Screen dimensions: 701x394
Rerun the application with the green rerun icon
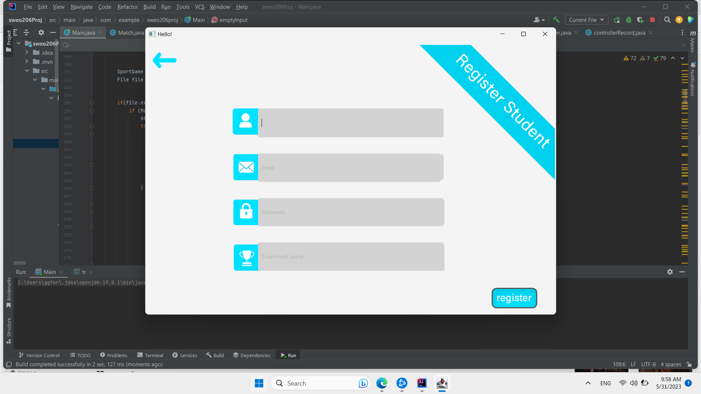[x=617, y=20]
